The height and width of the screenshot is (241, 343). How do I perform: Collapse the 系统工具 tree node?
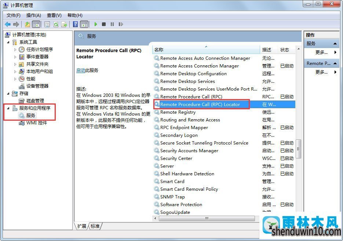8,42
